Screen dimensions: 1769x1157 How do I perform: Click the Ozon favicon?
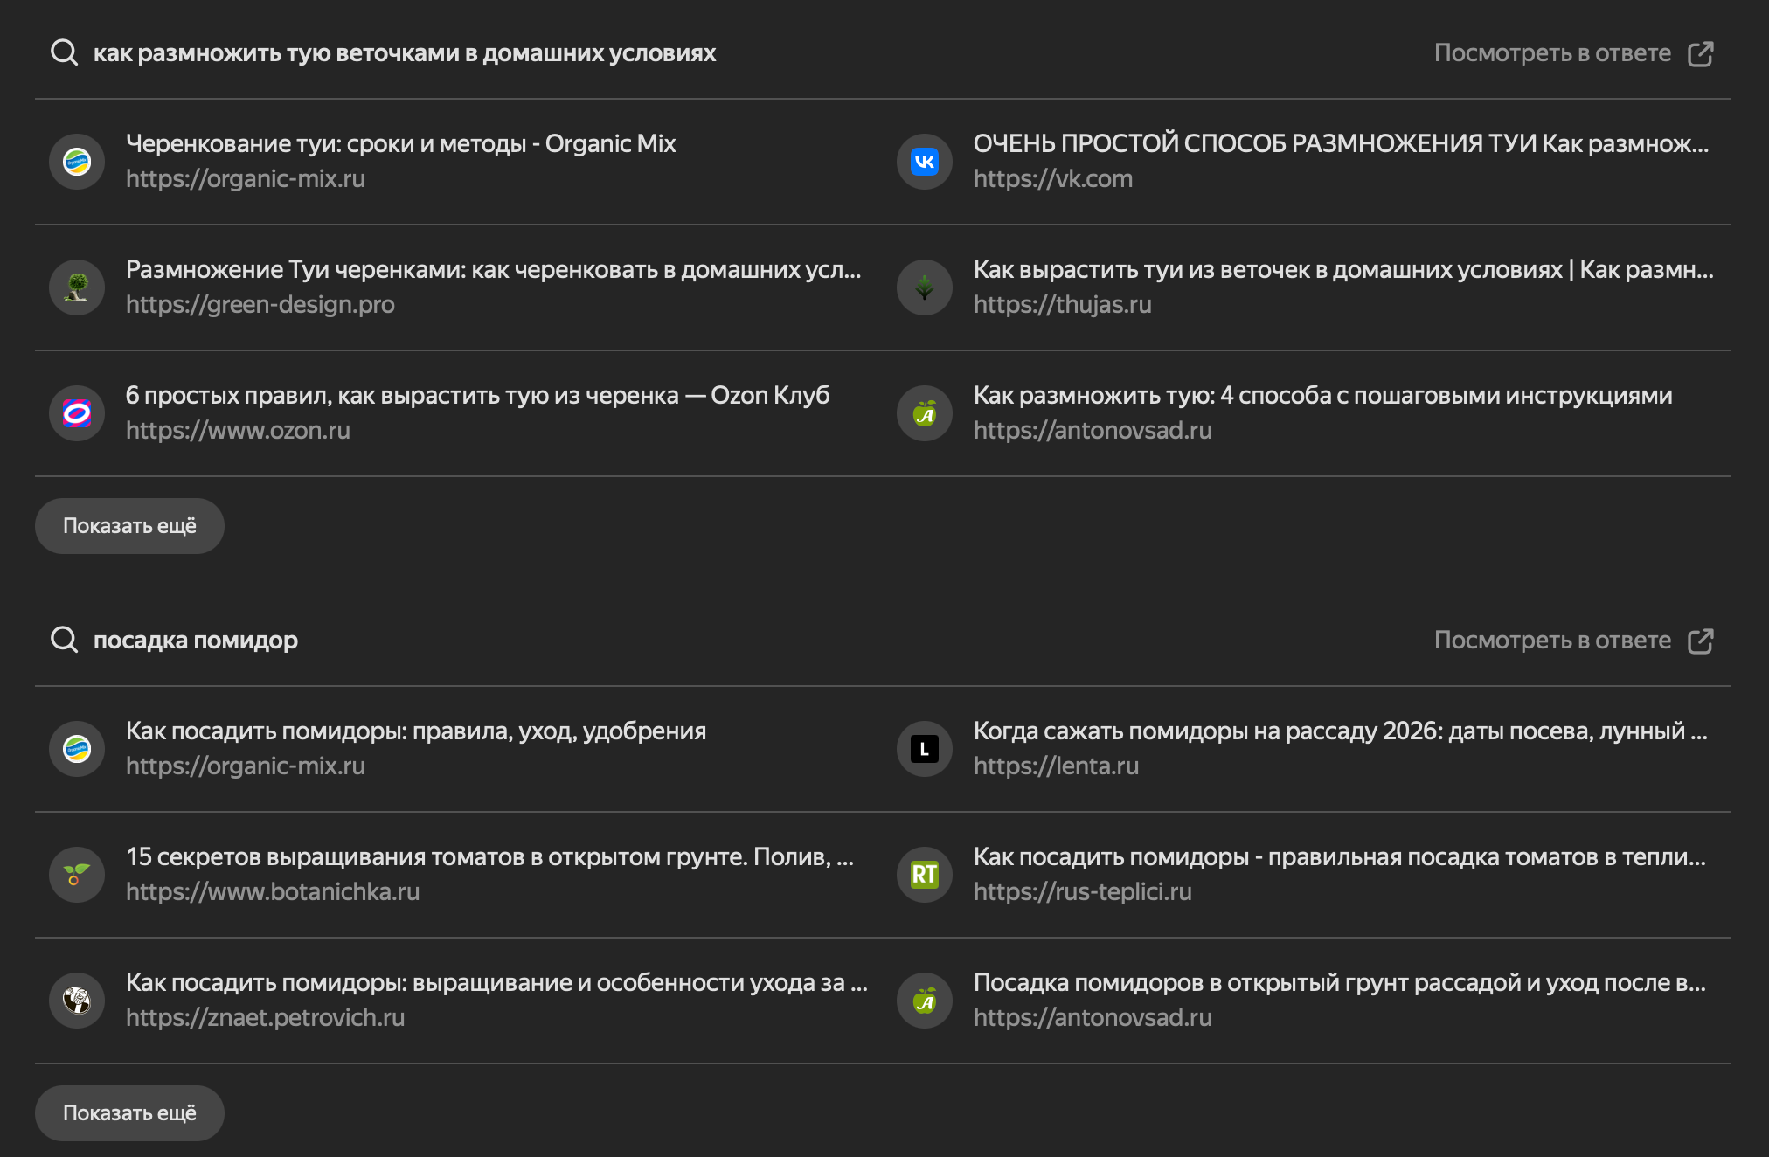(x=77, y=413)
